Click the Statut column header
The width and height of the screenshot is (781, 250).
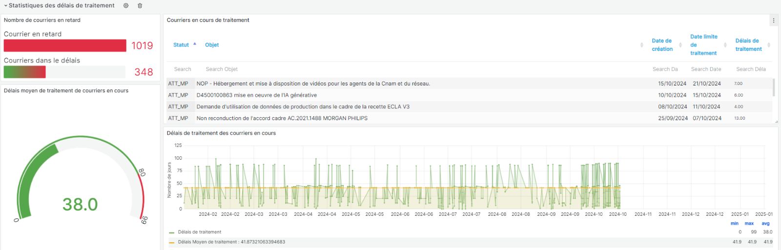181,45
